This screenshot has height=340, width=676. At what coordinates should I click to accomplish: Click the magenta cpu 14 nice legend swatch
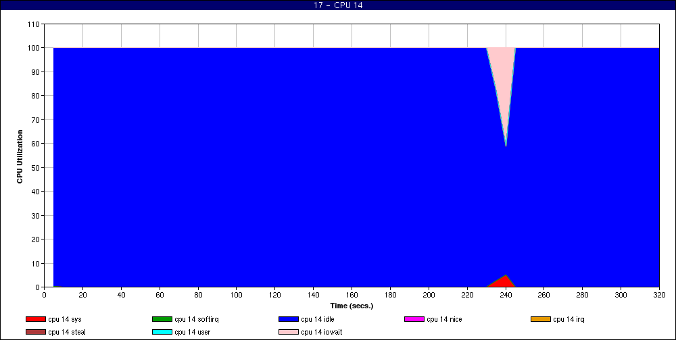click(x=414, y=319)
